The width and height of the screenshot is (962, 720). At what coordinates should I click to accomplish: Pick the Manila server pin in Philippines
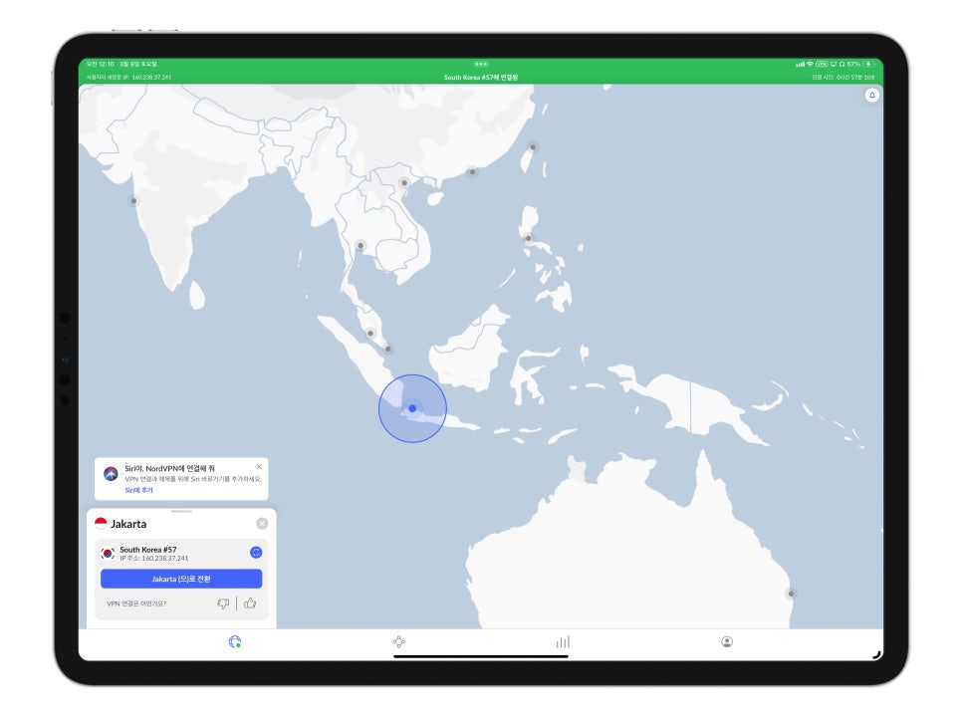(x=528, y=238)
